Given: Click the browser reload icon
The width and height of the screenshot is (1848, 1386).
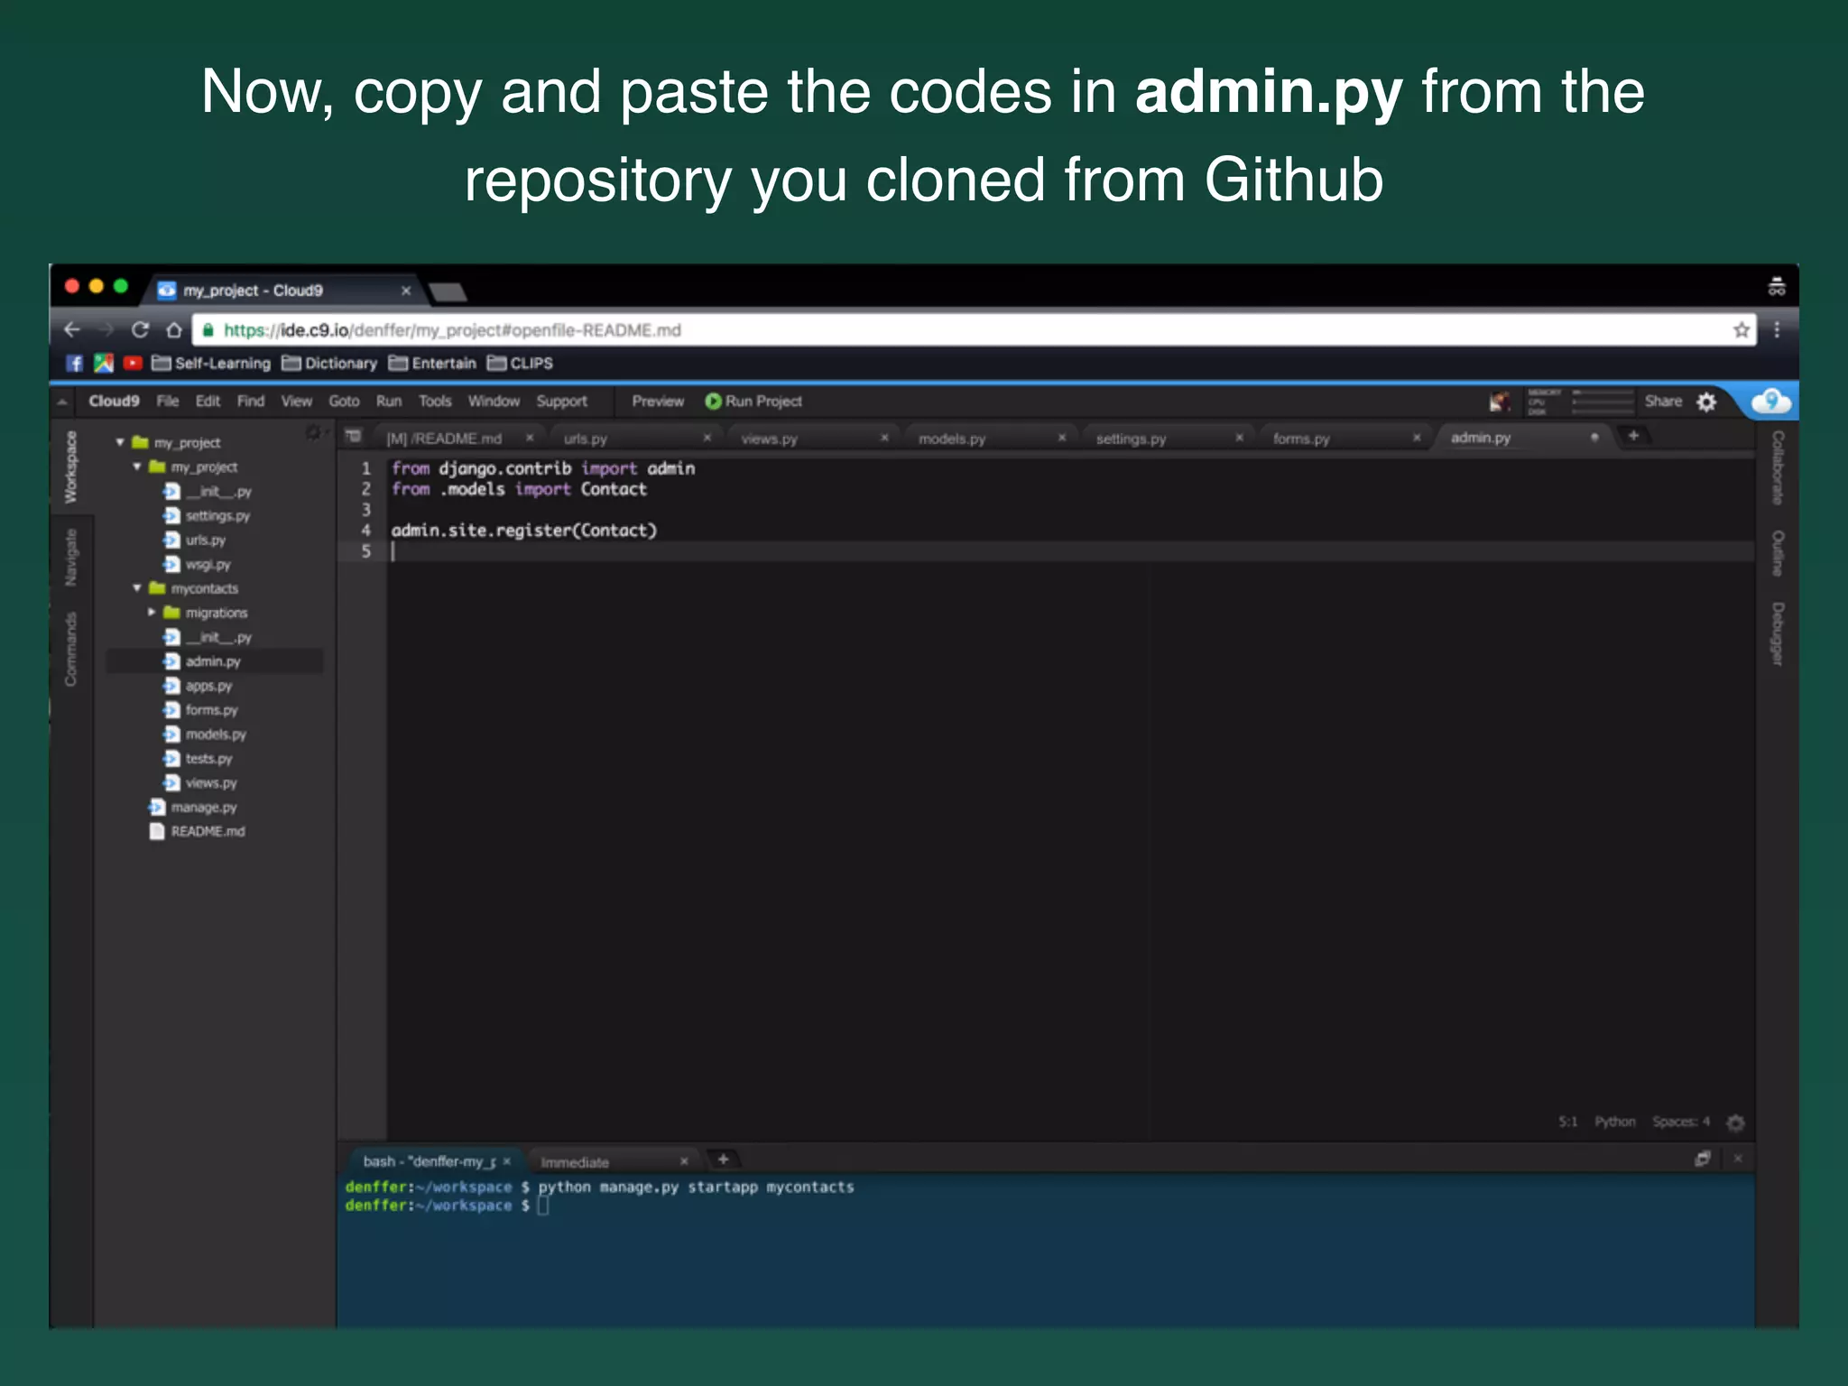Looking at the screenshot, I should [140, 329].
